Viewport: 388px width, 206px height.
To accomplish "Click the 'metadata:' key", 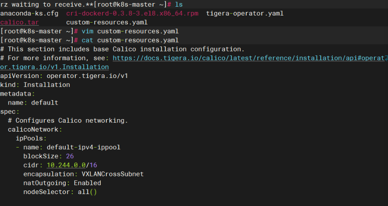I will point(17,93).
